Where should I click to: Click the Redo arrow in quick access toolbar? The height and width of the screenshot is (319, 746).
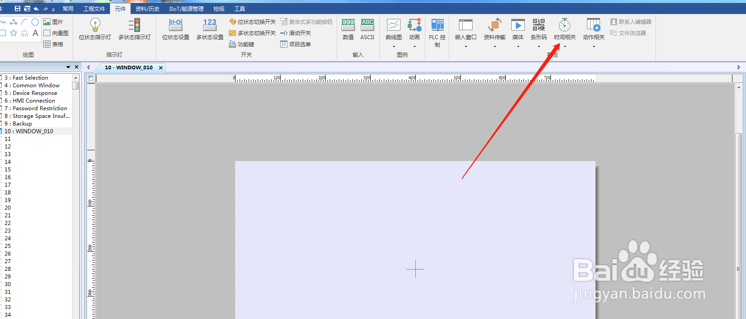(x=45, y=9)
